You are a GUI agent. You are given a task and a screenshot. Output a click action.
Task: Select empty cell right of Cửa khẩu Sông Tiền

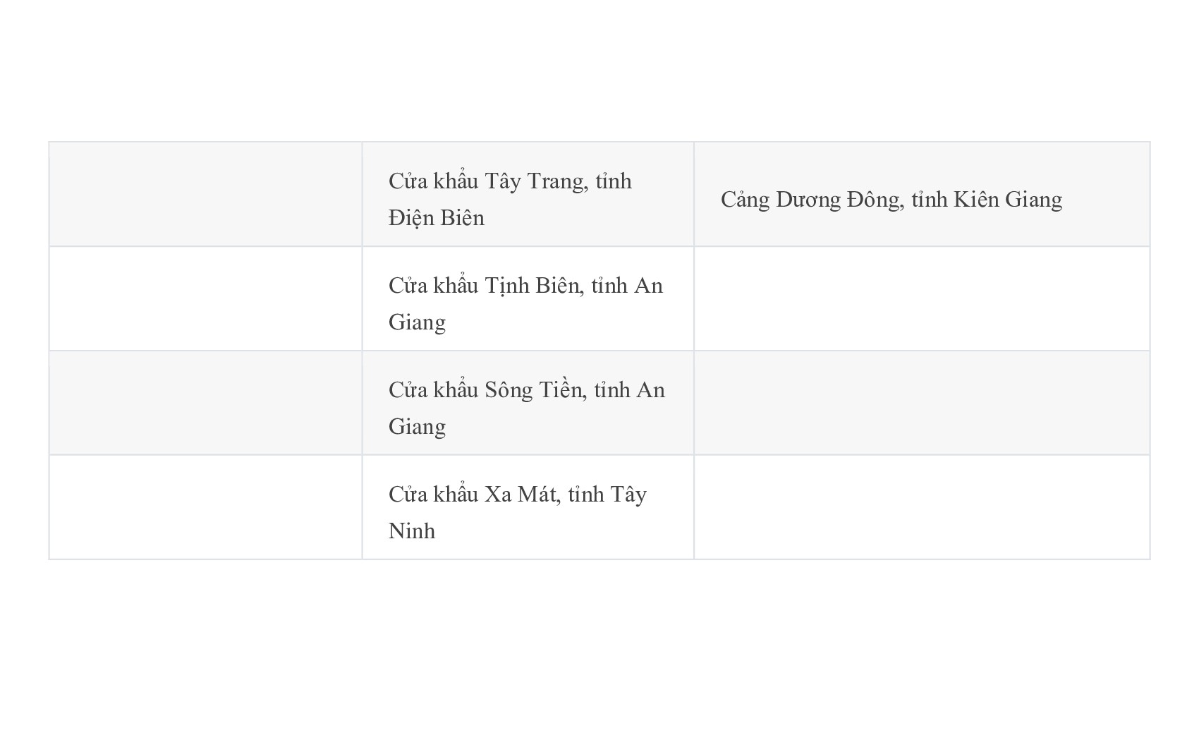coord(921,404)
